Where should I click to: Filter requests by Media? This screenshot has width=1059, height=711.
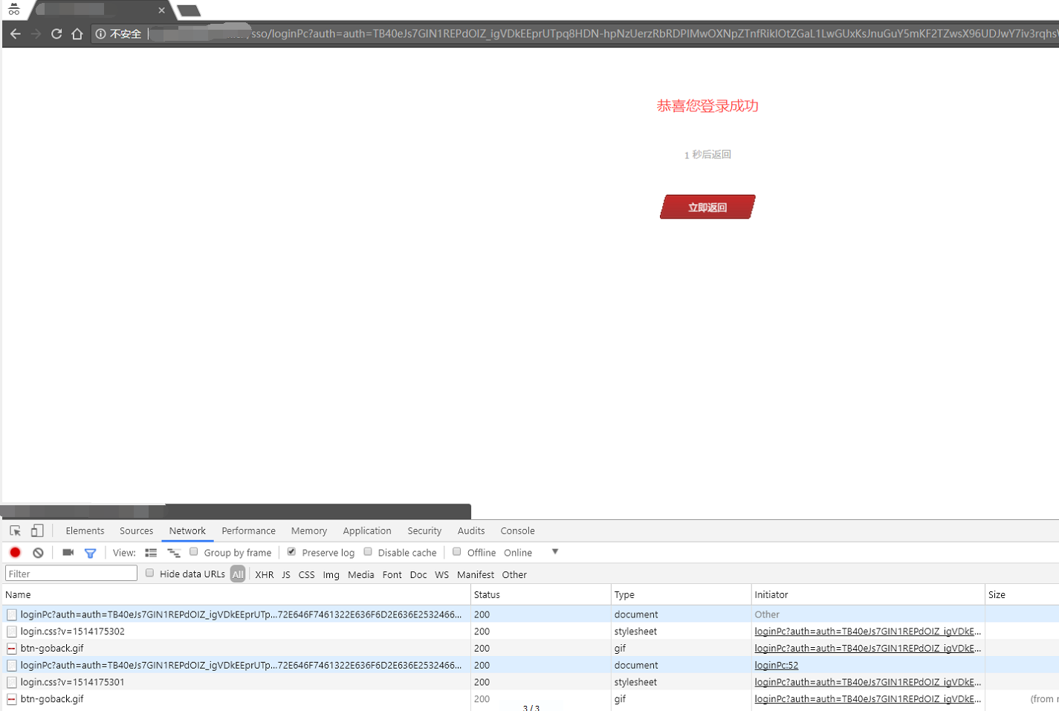coord(360,574)
